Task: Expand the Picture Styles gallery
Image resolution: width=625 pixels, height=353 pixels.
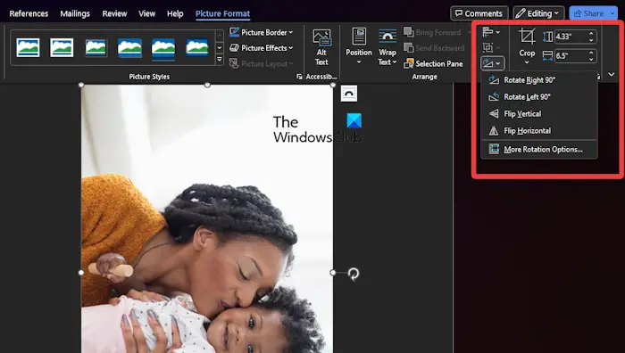Action: [220, 60]
